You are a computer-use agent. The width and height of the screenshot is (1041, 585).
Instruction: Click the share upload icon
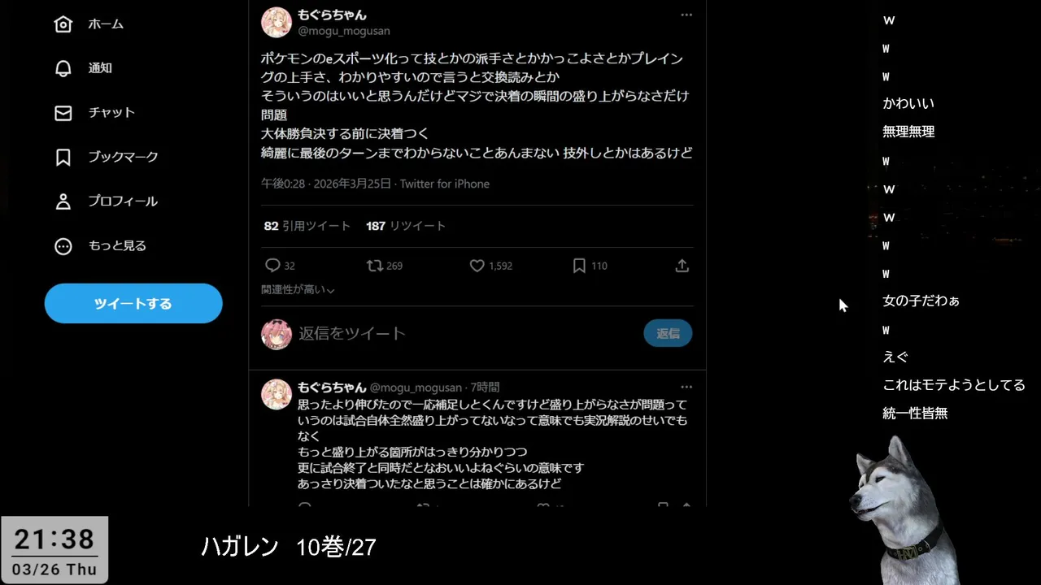click(682, 266)
